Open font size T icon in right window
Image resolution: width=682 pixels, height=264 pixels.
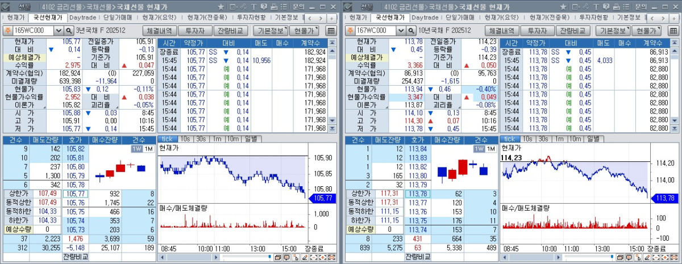point(595,7)
